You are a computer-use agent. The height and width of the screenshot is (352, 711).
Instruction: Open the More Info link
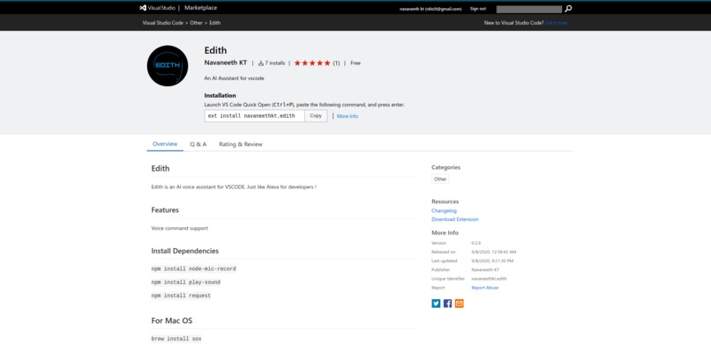348,116
